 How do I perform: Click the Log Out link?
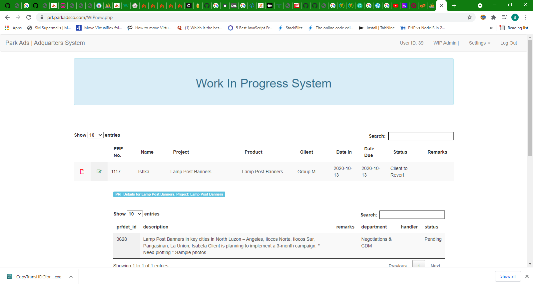pos(508,43)
